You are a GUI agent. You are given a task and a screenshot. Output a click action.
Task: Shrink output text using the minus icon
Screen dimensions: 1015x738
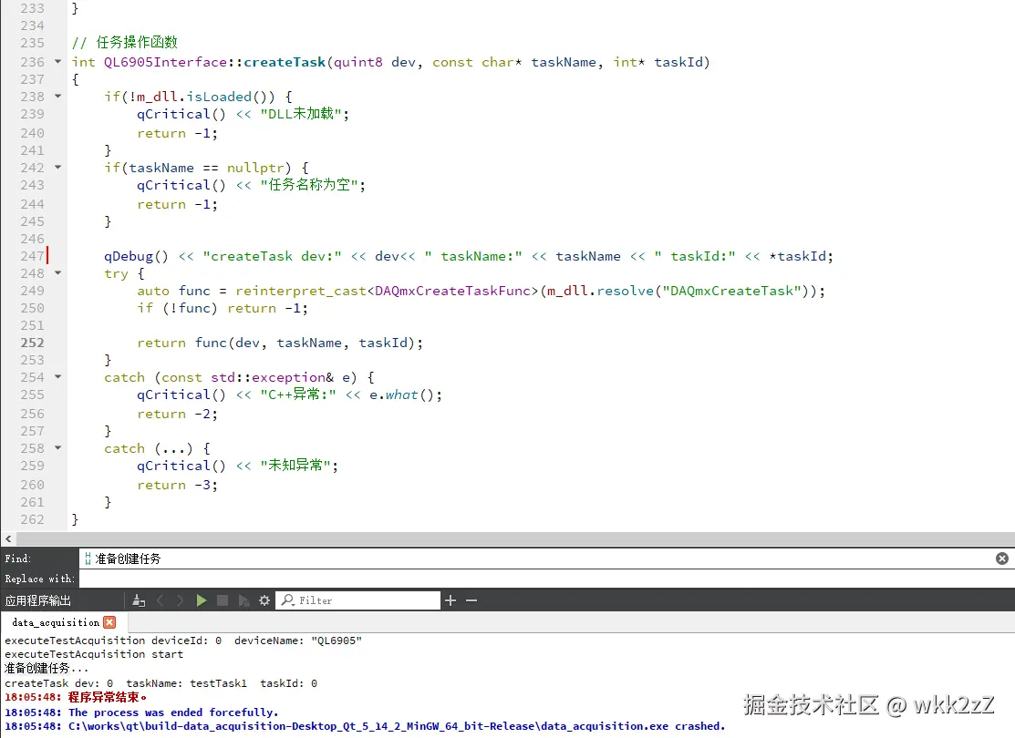point(471,600)
